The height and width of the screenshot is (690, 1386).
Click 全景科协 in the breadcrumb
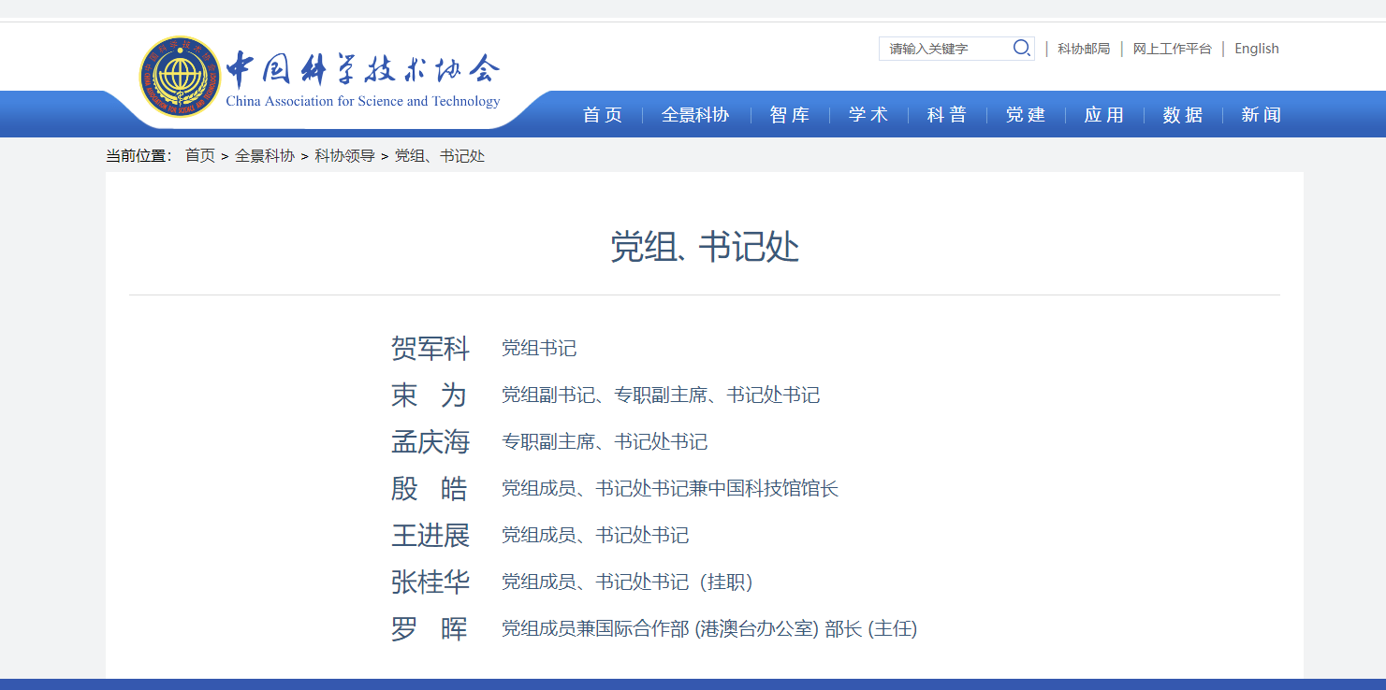[264, 156]
